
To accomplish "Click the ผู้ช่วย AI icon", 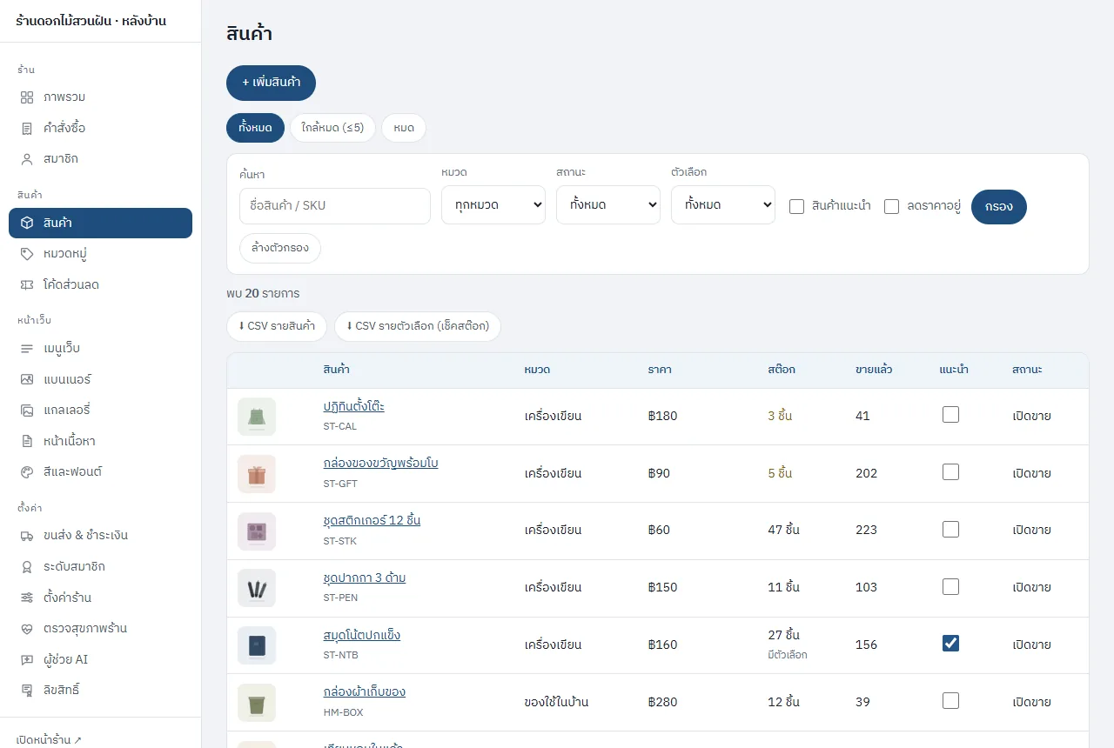I will 27,659.
